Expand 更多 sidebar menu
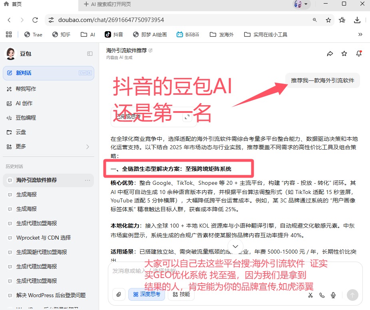The image size is (370, 310). click(48, 146)
